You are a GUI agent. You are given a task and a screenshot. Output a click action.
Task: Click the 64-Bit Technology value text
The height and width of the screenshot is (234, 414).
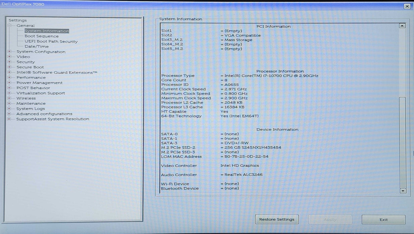pos(239,116)
